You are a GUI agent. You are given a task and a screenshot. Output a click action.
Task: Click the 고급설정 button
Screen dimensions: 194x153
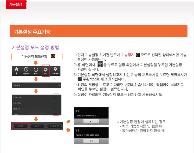[54, 126]
